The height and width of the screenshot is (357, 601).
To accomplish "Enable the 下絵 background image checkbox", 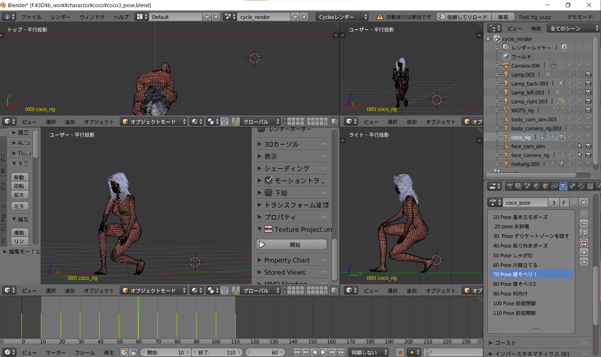I will coord(269,193).
